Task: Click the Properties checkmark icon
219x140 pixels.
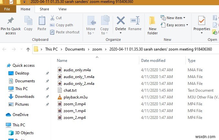Action: [x=202, y=21]
